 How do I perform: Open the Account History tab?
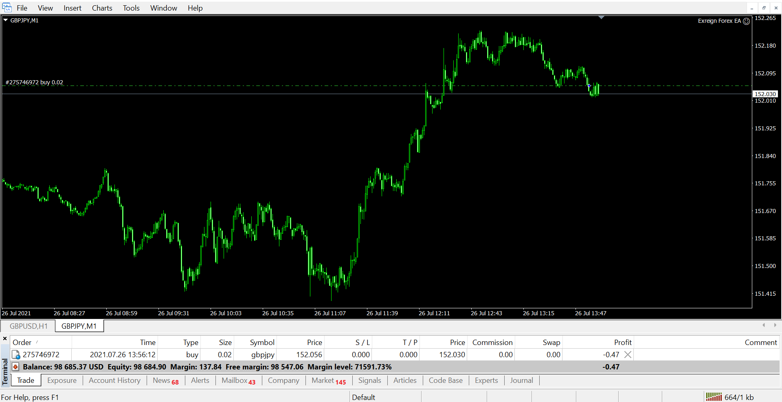[x=114, y=380]
